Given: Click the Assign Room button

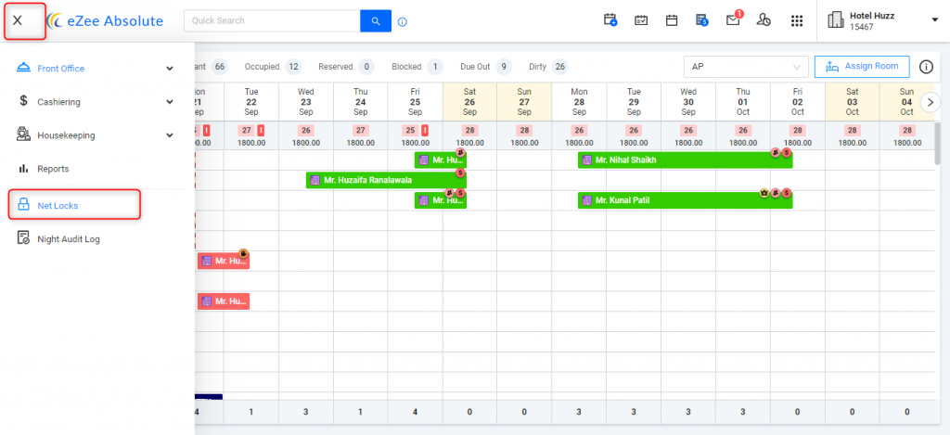Looking at the screenshot, I should (x=862, y=67).
